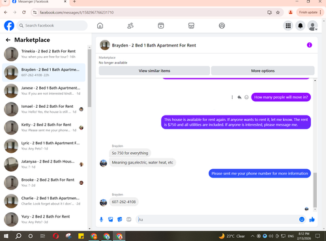
Task: Open Charlie 2 Bed 1 Bath conversation
Action: [44, 201]
